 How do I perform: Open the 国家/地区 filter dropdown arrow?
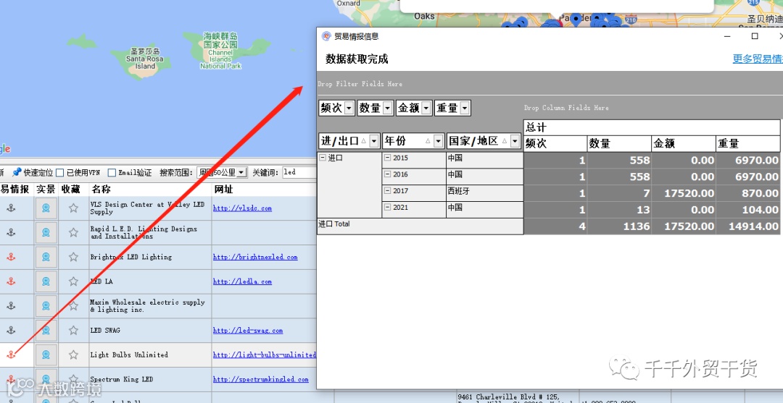515,142
